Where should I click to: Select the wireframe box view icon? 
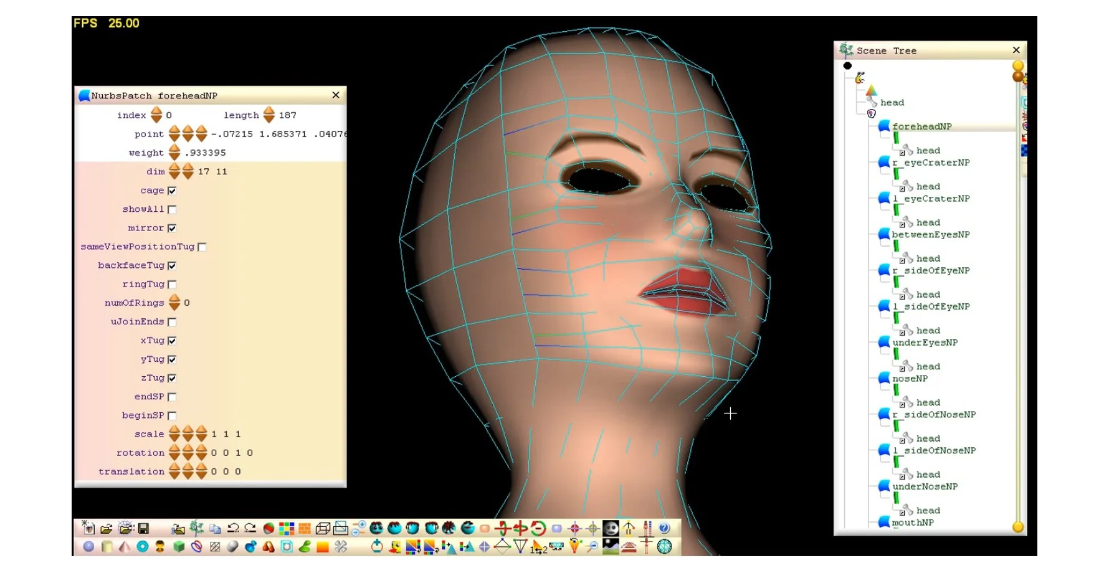323,529
